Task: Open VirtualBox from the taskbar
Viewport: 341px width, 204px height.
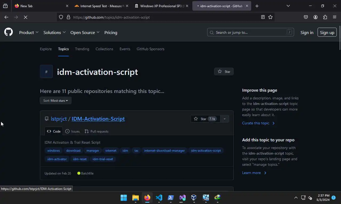Action: click(194, 198)
